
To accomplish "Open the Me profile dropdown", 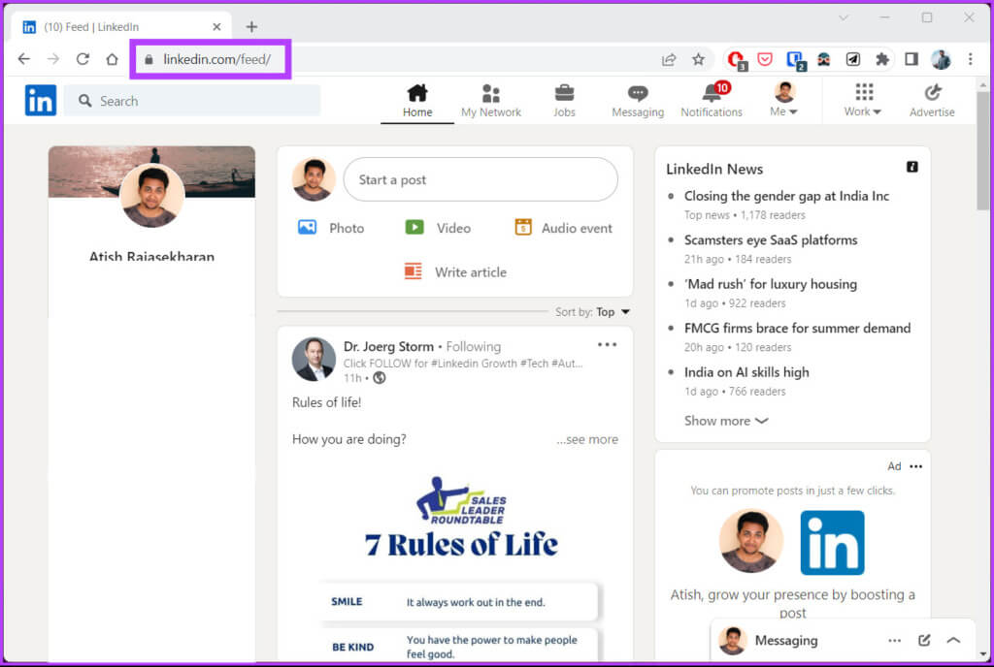I will [x=784, y=100].
